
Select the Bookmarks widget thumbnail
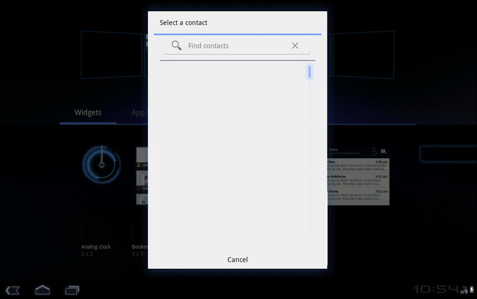(142, 176)
